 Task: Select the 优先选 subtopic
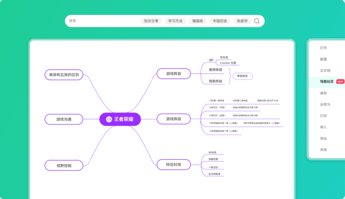pyautogui.click(x=224, y=57)
